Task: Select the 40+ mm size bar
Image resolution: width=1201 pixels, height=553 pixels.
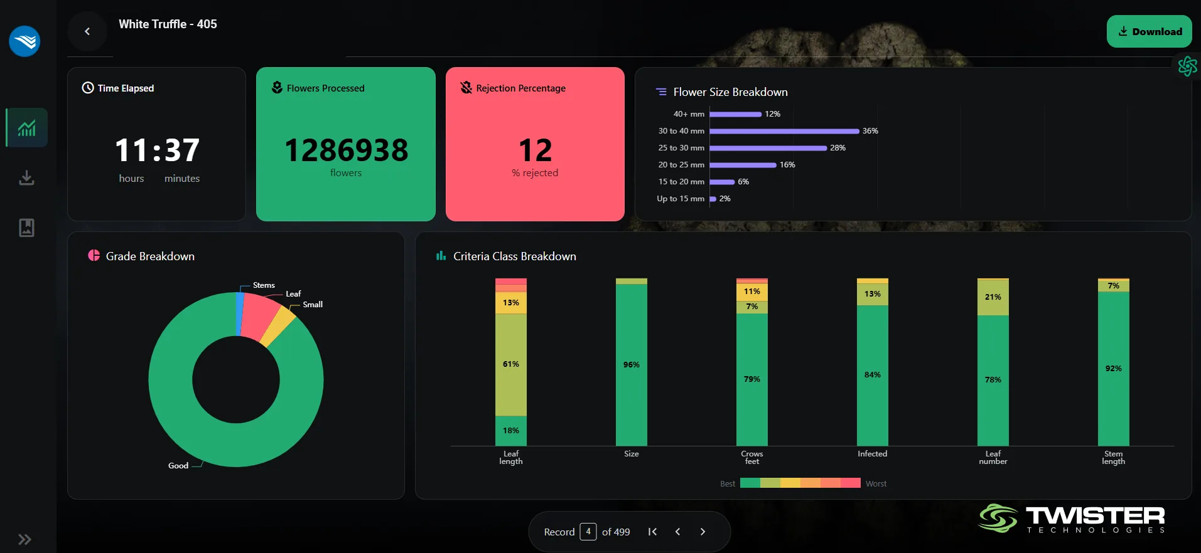Action: pos(735,114)
